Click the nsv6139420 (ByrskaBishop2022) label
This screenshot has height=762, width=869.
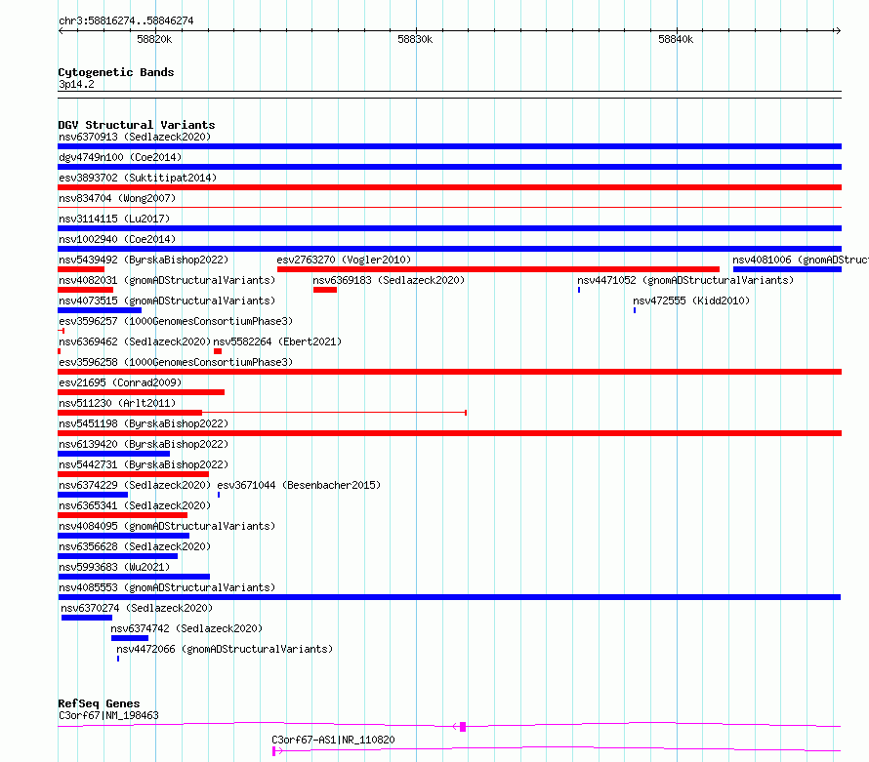(144, 444)
